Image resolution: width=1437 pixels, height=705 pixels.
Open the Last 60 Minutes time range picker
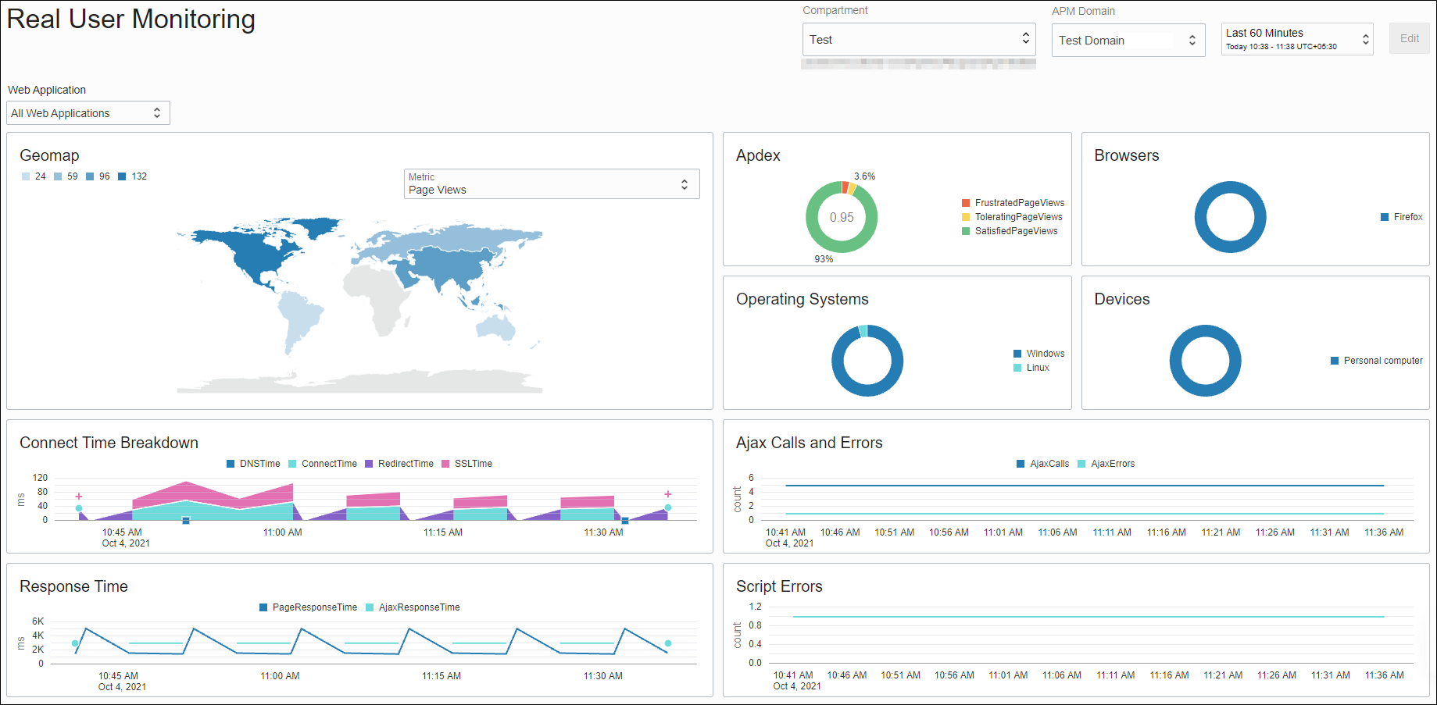tap(1296, 38)
